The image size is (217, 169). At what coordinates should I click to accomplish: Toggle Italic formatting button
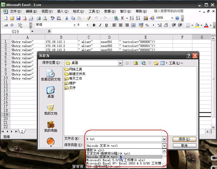[x=100, y=25]
